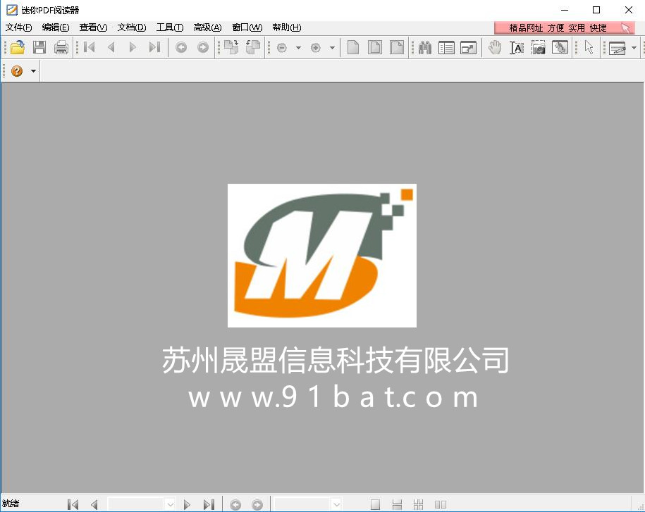Open the zoom level combo box in the status bar
645x512 pixels.
point(336,504)
